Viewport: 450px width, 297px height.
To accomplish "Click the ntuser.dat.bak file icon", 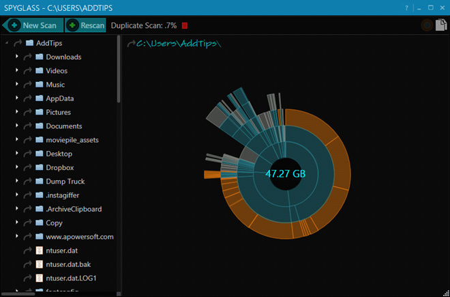I will [39, 264].
